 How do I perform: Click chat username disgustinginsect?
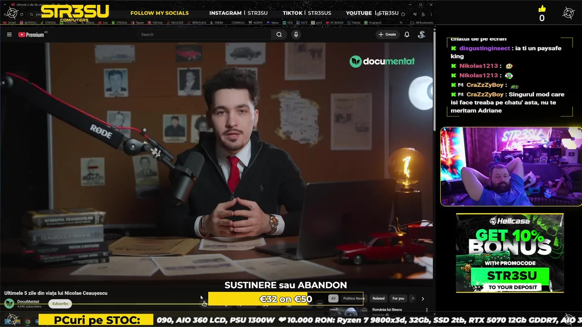coord(485,48)
